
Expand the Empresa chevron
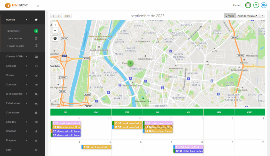(27, 140)
